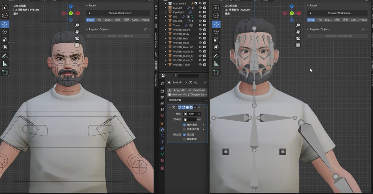Open the Modifiers wrench properties tab

pyautogui.click(x=162, y=130)
